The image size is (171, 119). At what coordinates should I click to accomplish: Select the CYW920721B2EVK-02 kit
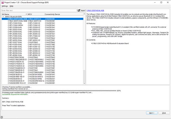(16, 62)
